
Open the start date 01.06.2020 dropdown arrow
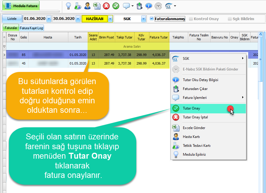point(49,19)
